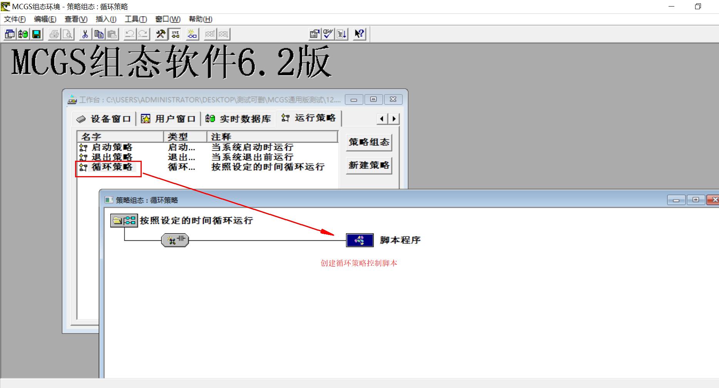Click the context-sensitive help arrow icon
The height and width of the screenshot is (388, 719).
[359, 34]
